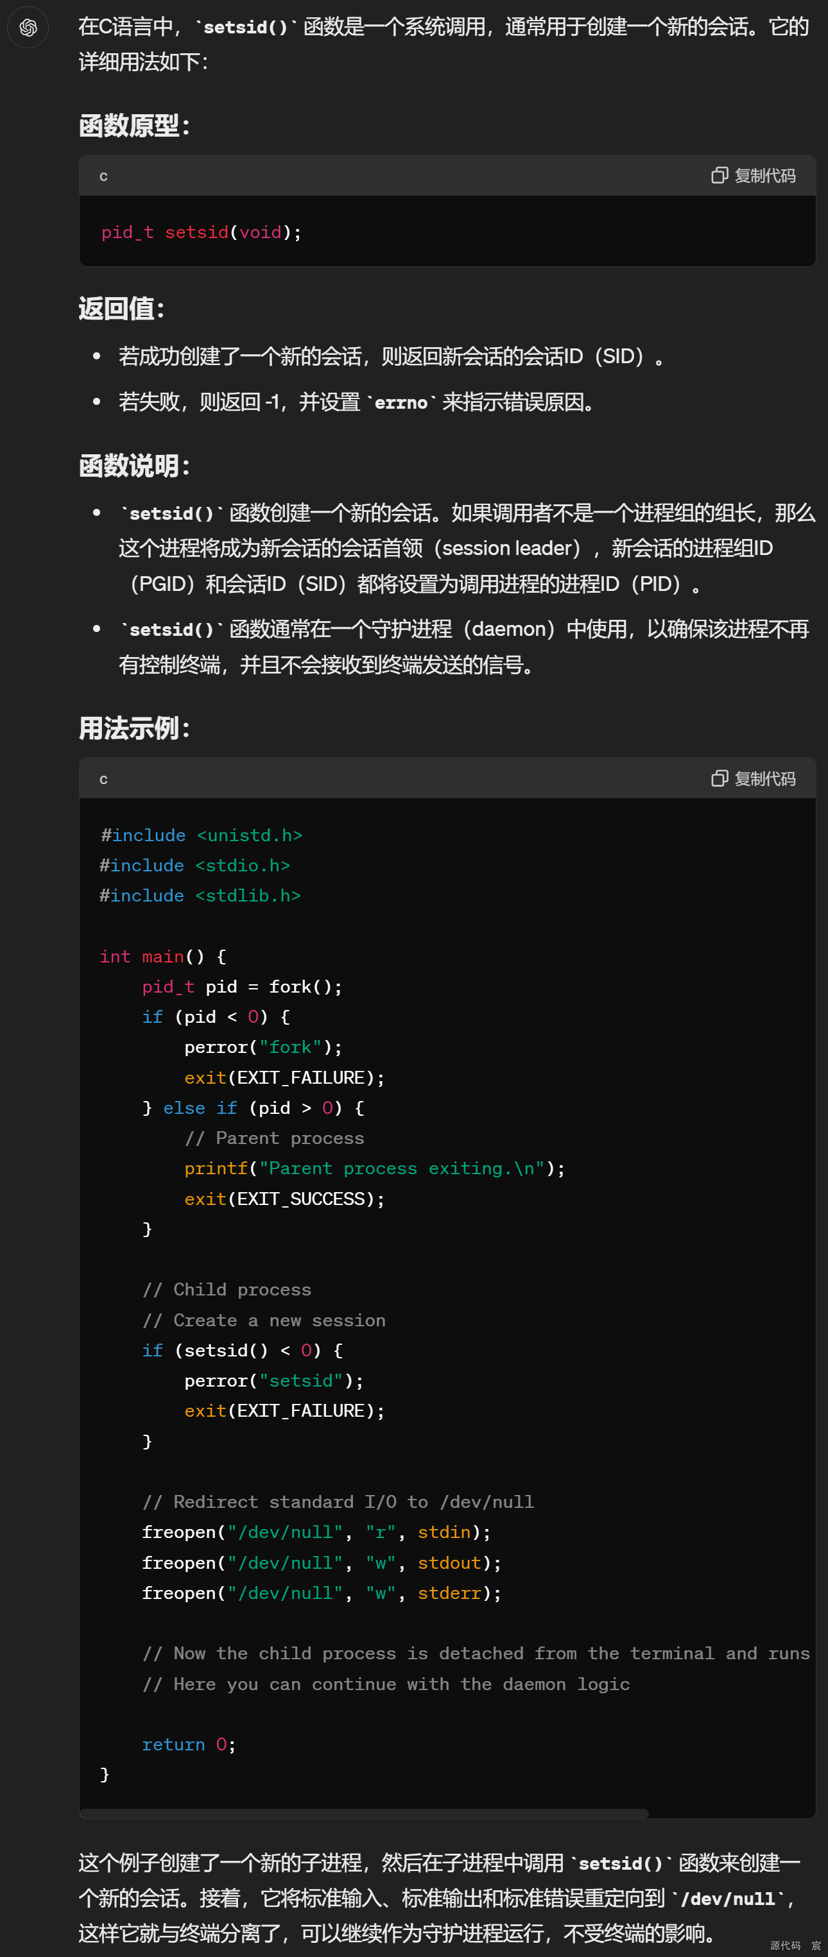Click the '// Parent process' comment
828x1957 pixels.
pos(274,1138)
